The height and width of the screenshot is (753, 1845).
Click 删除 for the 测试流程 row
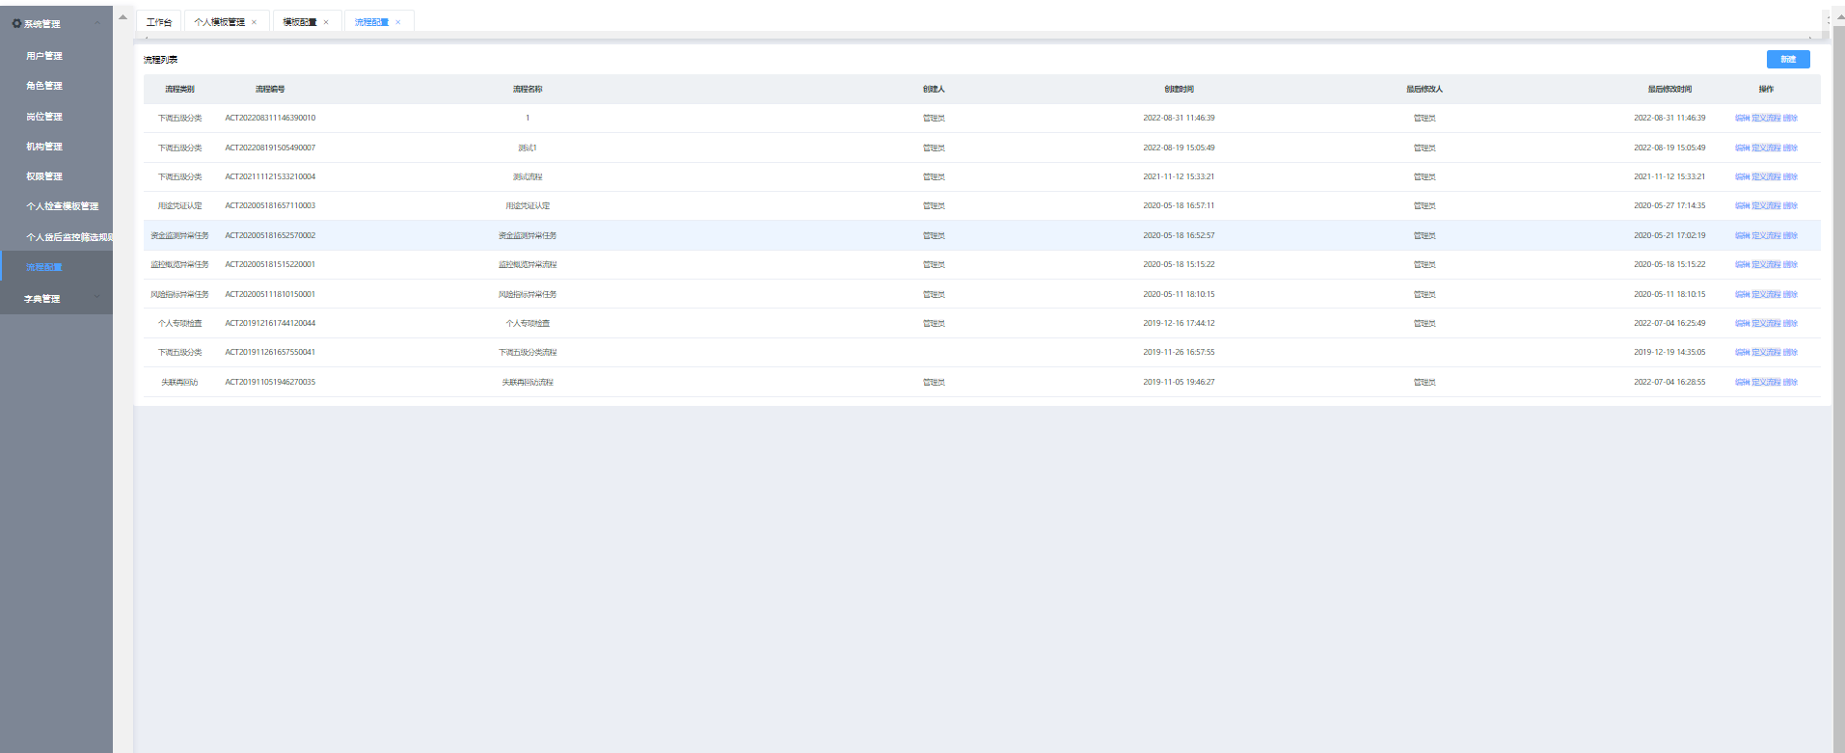(x=1790, y=176)
